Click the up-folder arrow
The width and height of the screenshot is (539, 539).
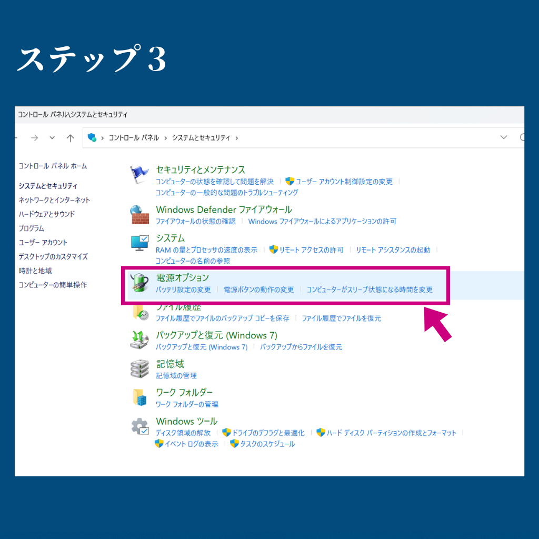click(x=70, y=138)
